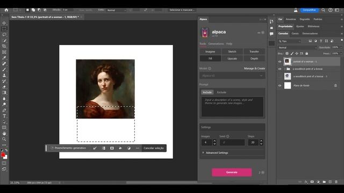Click the brush icon in contextual task bar
The width and height of the screenshot is (344, 193).
point(95,148)
